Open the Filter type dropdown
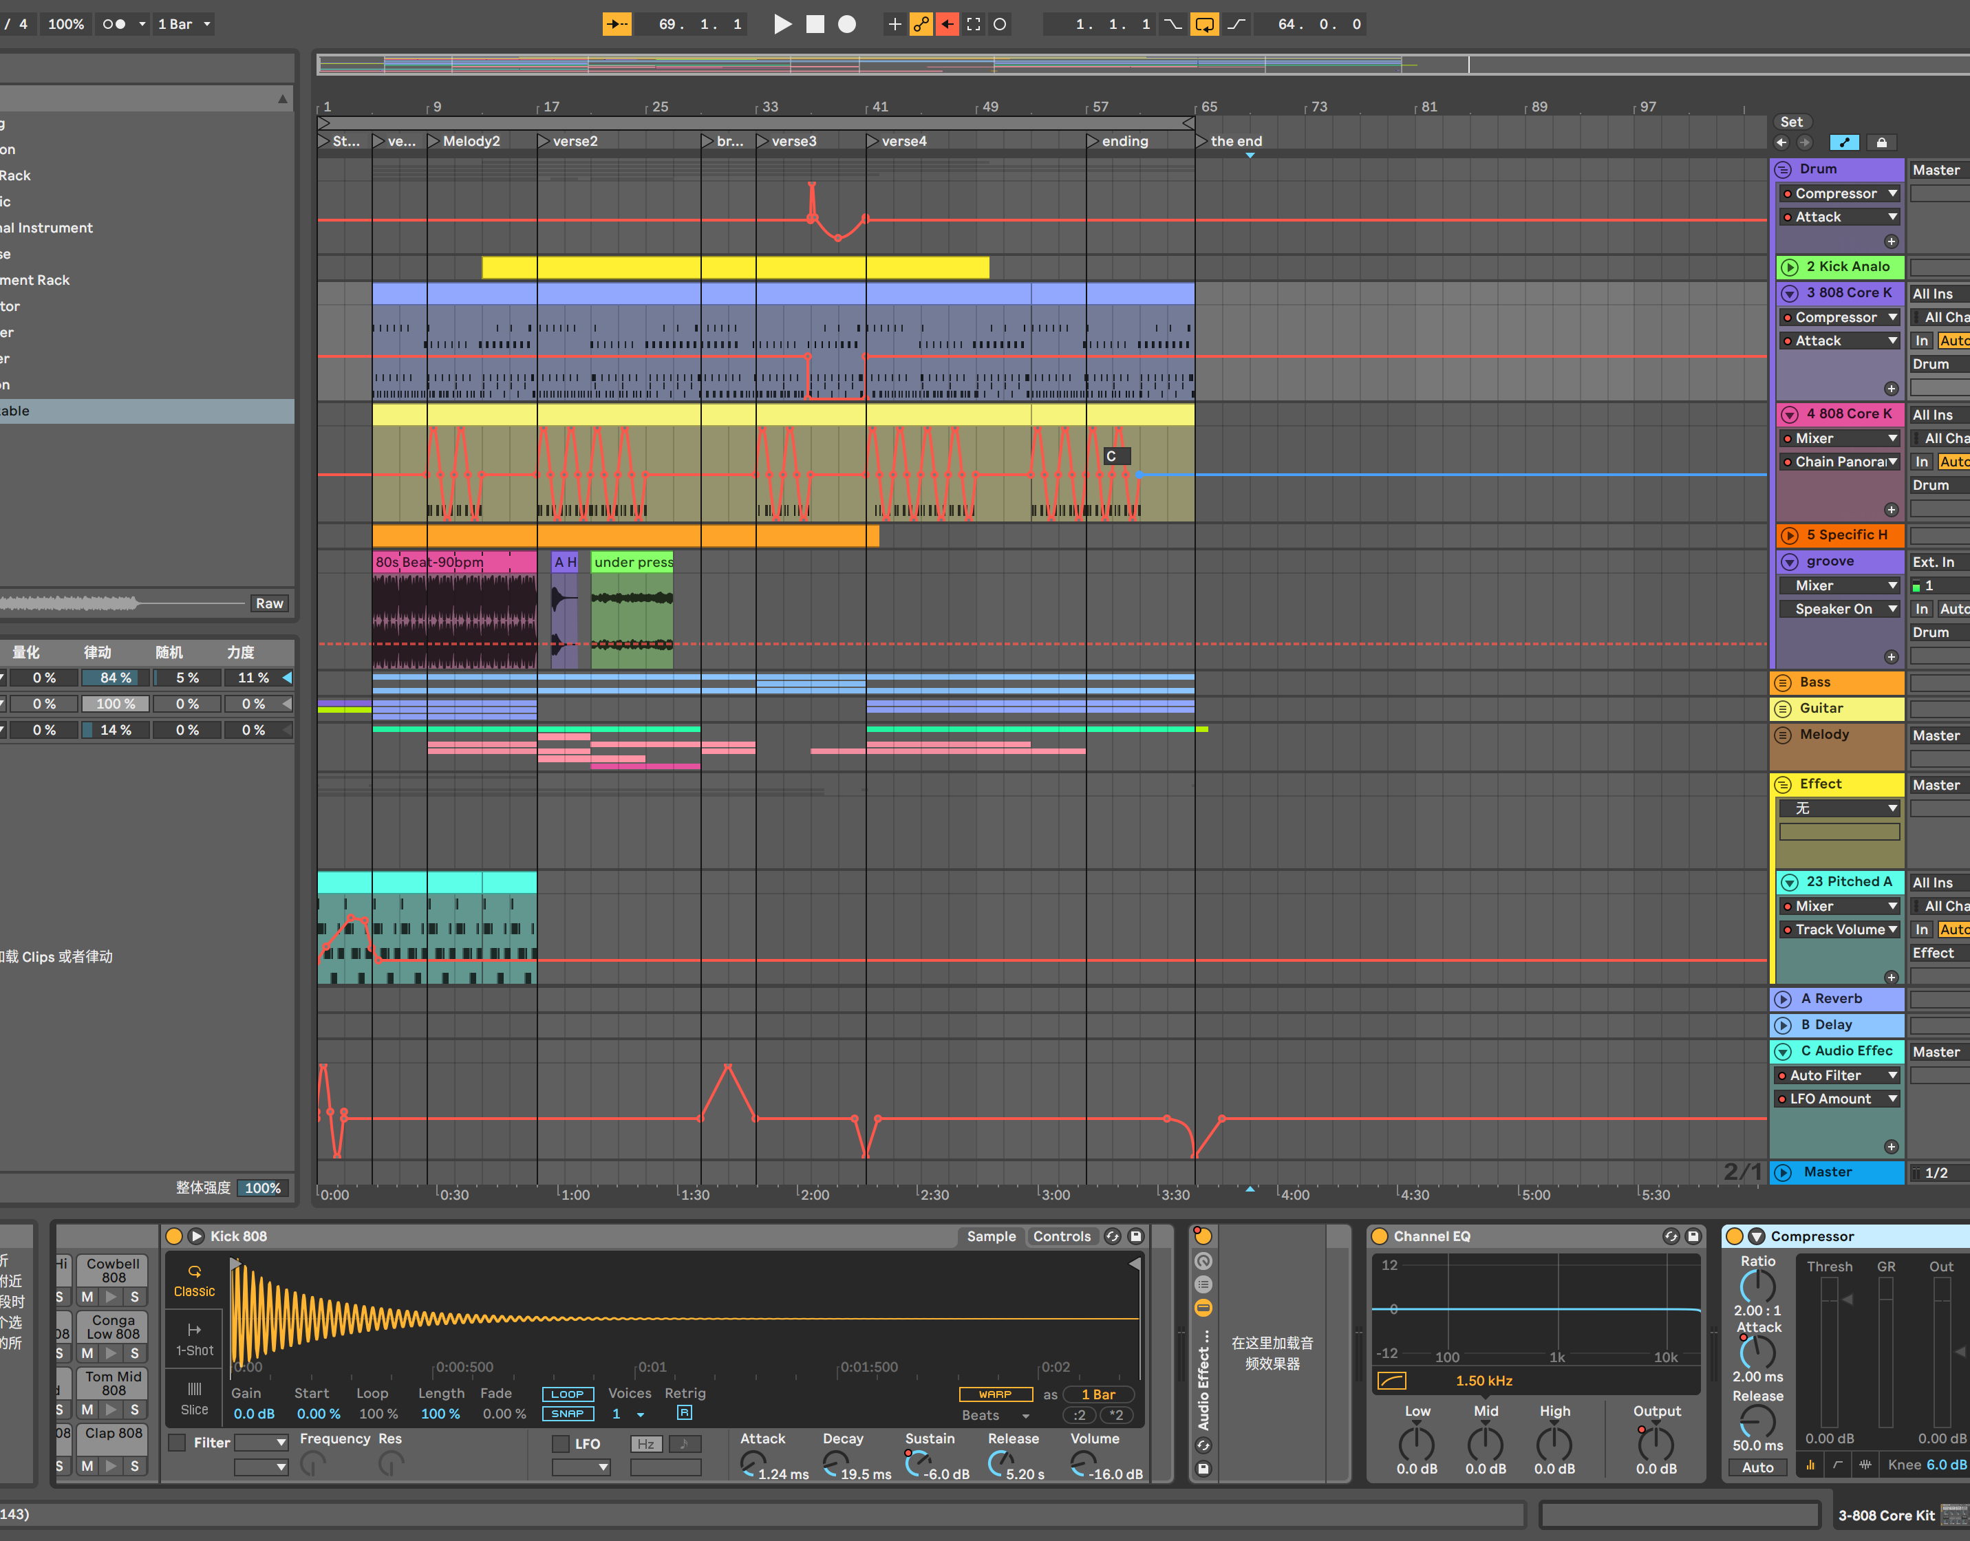Viewport: 1970px width, 1541px height. [x=261, y=1443]
